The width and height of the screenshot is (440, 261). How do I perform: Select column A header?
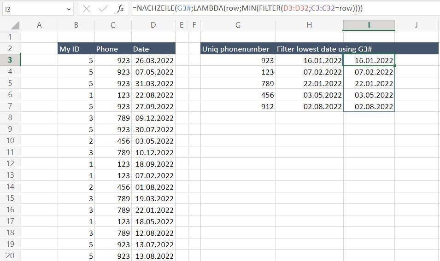[x=39, y=25]
